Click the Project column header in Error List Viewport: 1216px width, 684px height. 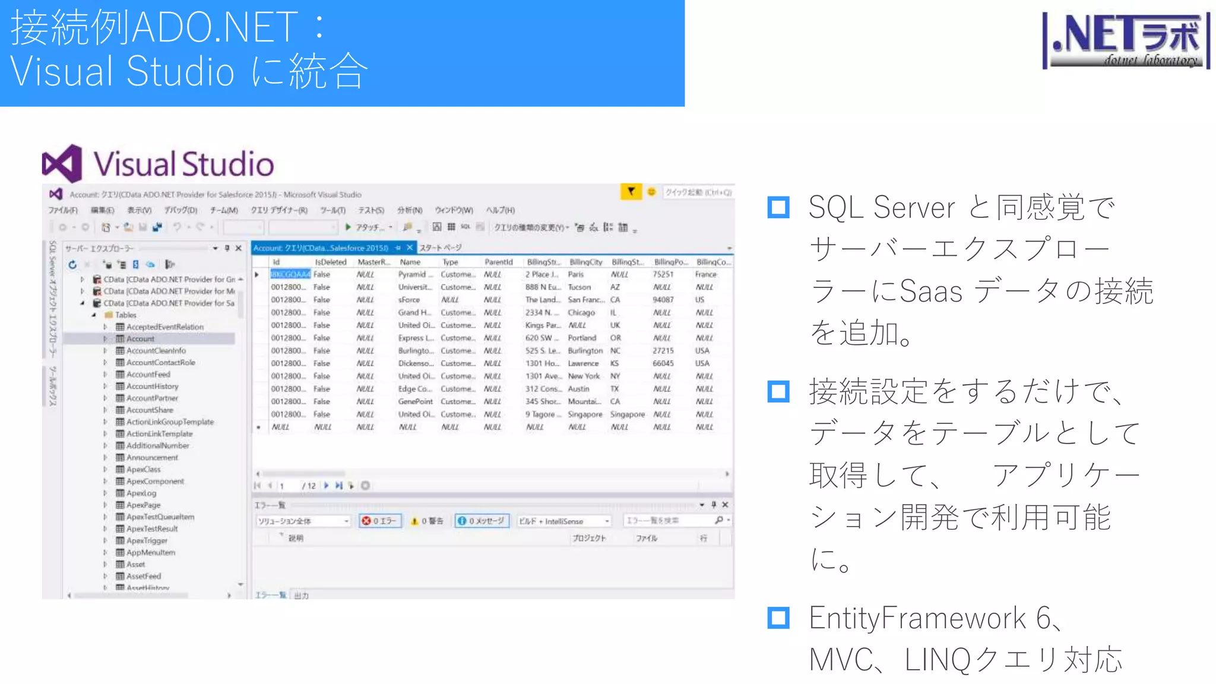pyautogui.click(x=588, y=538)
